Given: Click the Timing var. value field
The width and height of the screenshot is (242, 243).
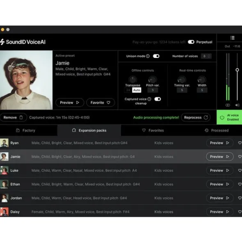Looking at the screenshot, I should pos(182,90).
